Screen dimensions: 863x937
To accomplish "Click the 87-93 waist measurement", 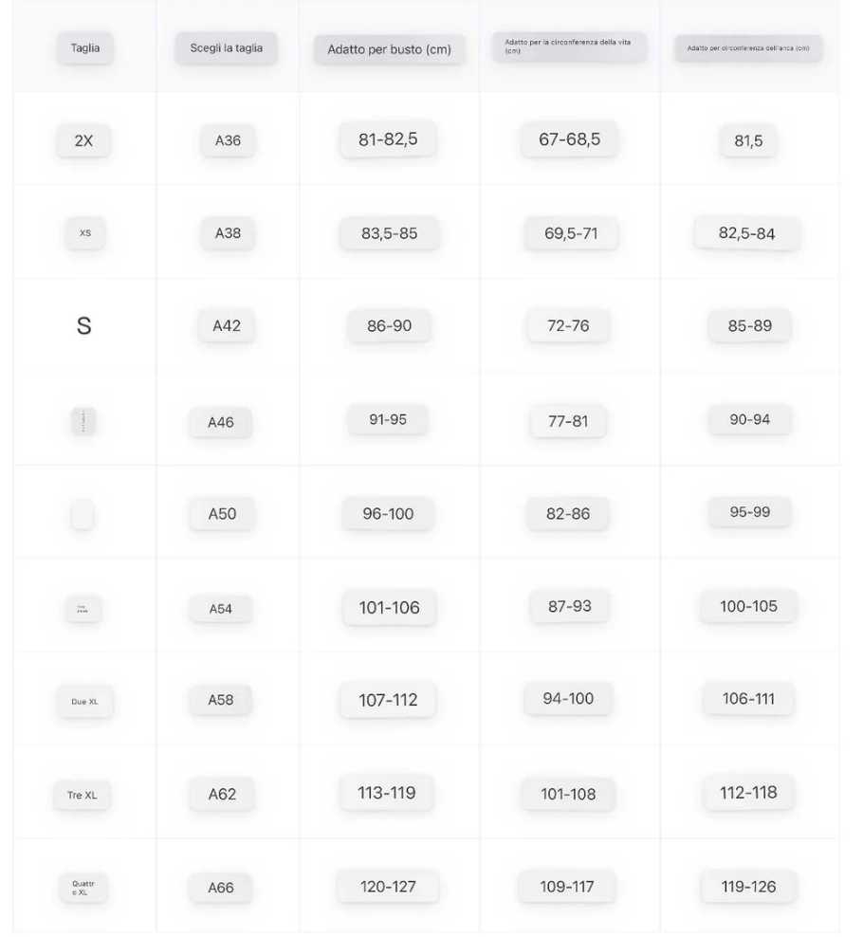I will 569,606.
